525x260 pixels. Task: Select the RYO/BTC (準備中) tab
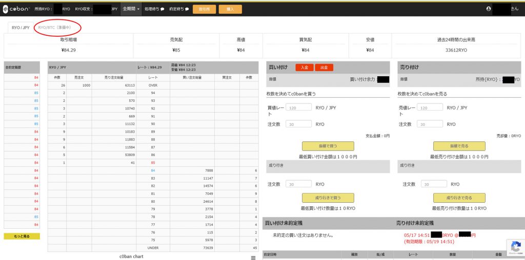click(x=57, y=27)
